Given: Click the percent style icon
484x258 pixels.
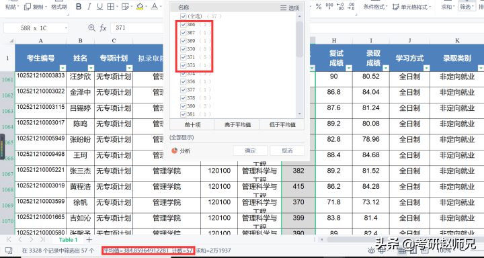Looking at the screenshot, I should (x=319, y=7).
